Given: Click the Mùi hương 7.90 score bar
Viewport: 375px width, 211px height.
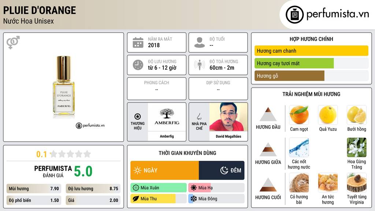Looking at the screenshot, I should pyautogui.click(x=34, y=189).
